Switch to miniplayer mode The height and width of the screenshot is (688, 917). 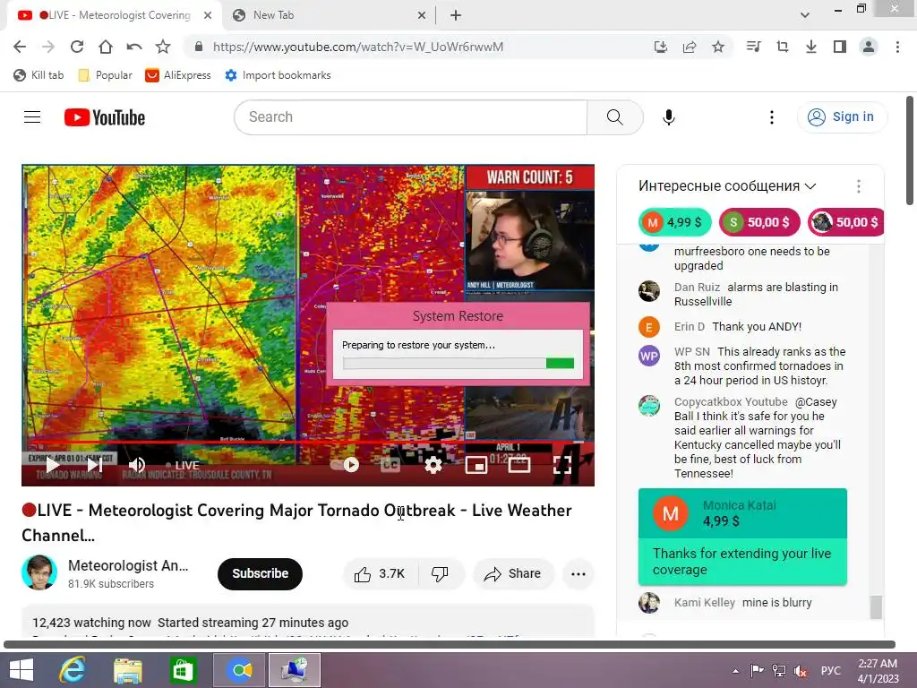tap(476, 465)
